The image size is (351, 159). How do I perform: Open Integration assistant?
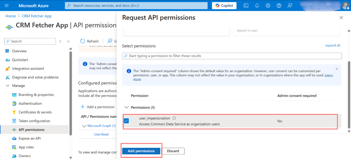[28, 69]
